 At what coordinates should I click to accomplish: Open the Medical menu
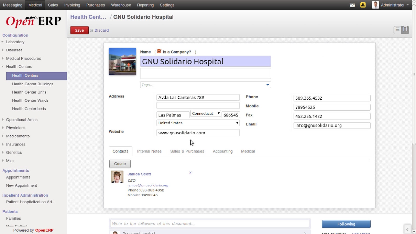click(35, 5)
